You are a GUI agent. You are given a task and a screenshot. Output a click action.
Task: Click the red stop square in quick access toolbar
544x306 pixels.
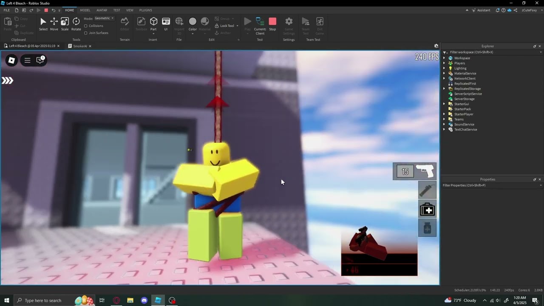click(x=46, y=10)
